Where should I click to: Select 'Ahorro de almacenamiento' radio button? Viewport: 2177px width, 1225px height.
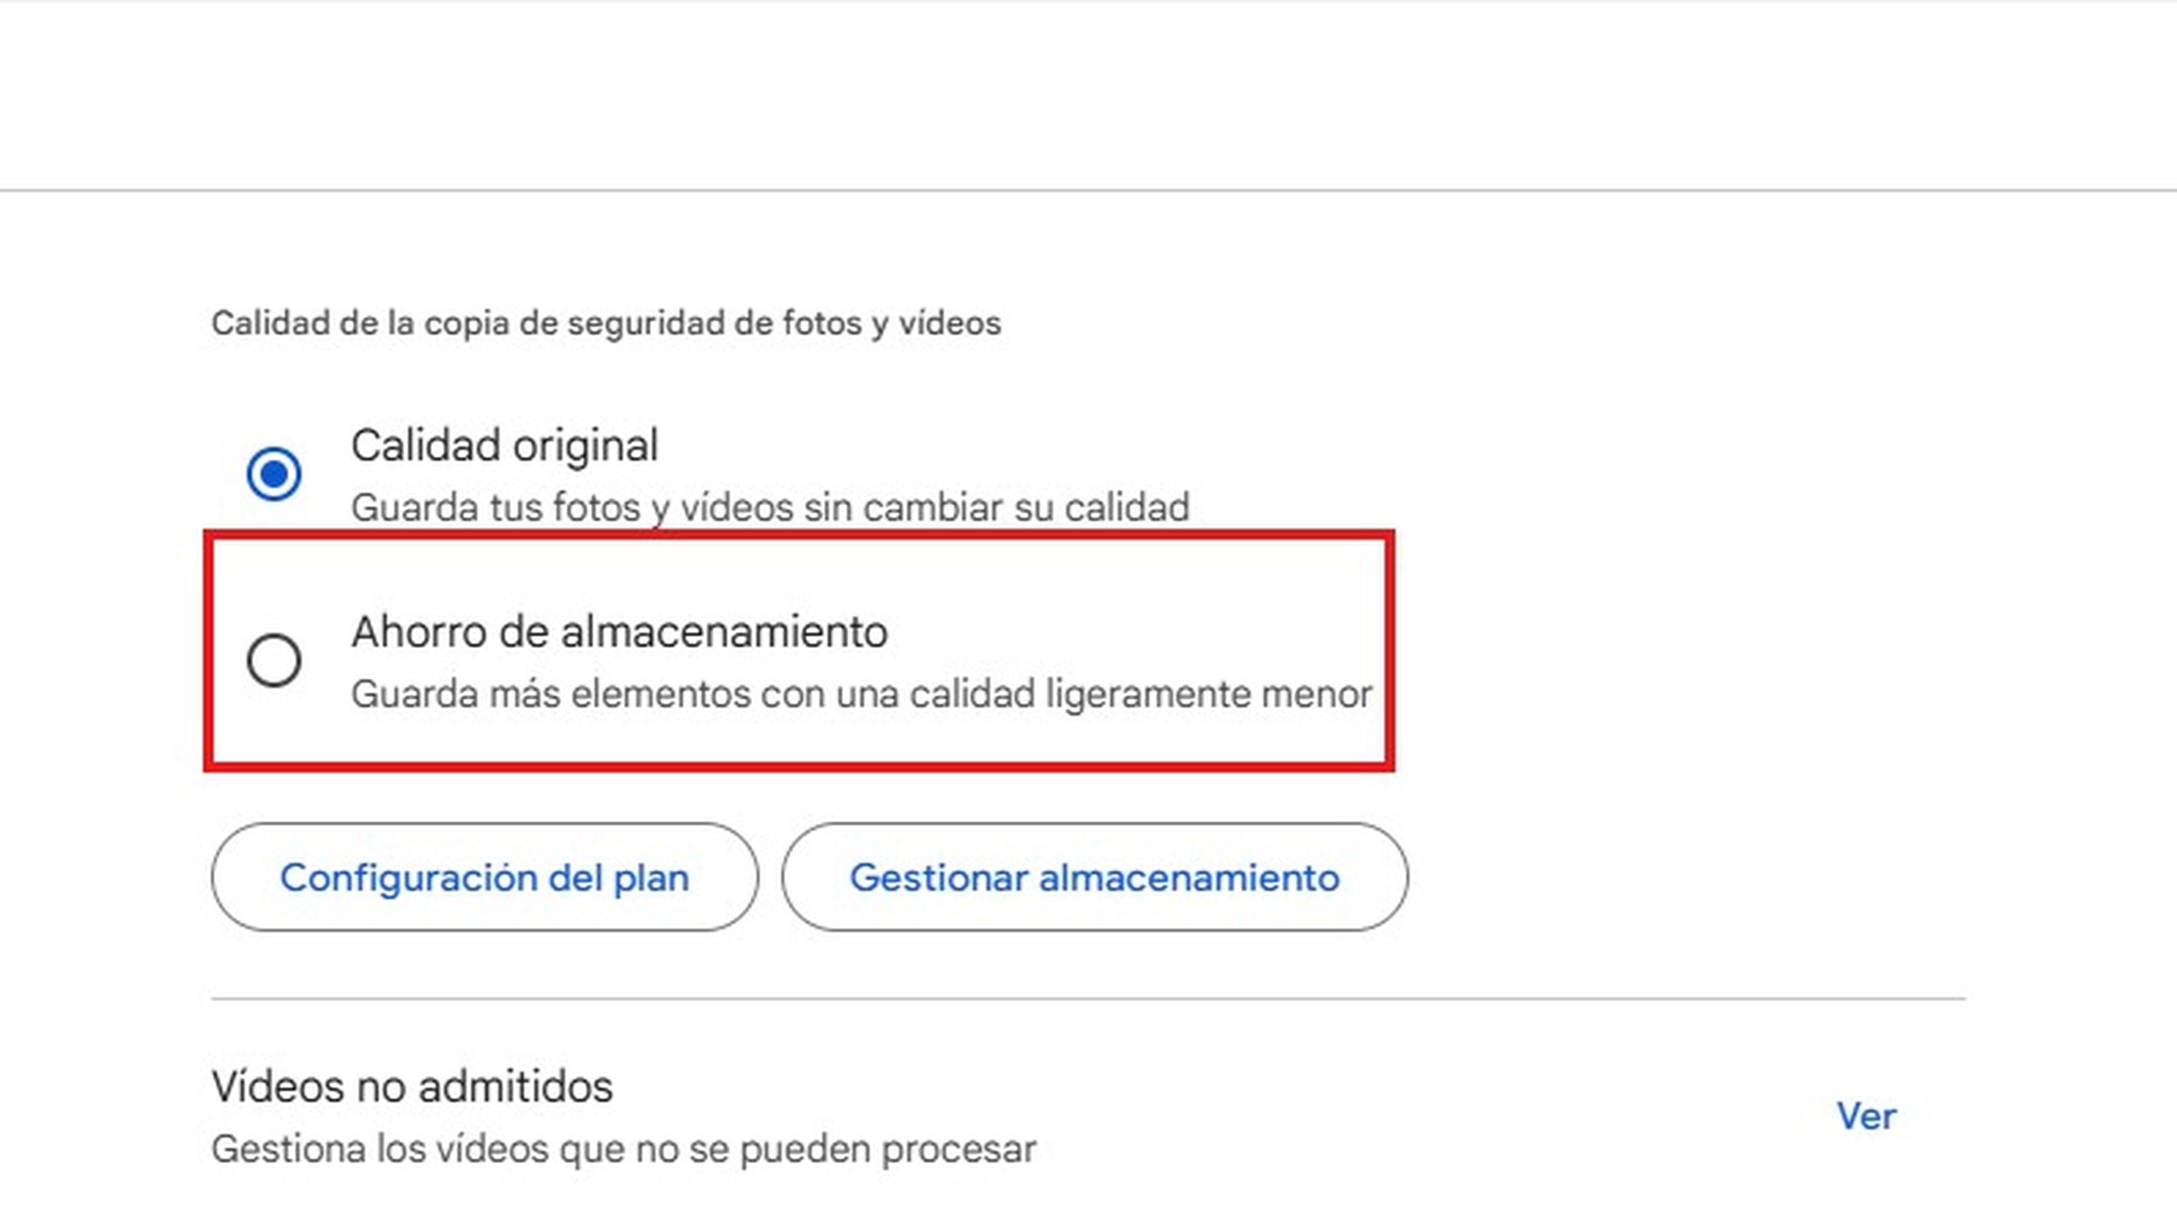tap(274, 660)
